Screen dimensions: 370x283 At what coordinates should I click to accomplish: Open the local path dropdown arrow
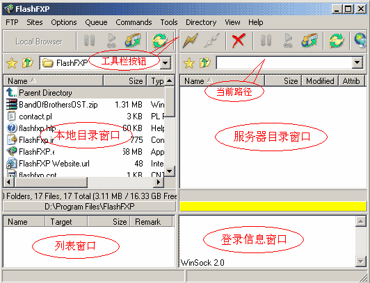coord(166,63)
